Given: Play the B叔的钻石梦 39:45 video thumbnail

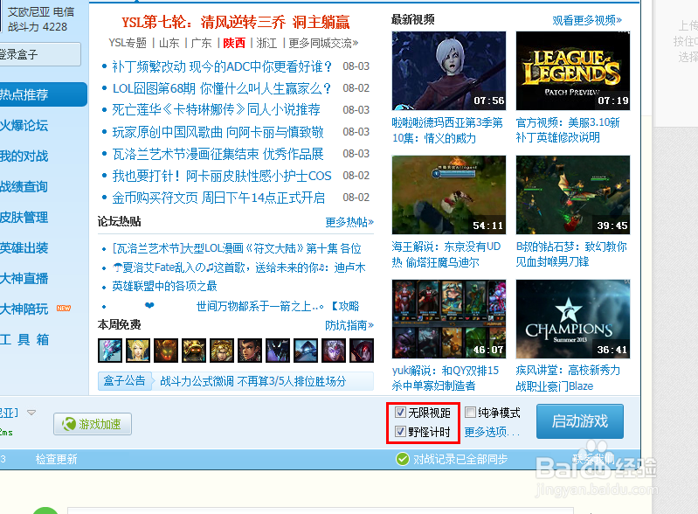Looking at the screenshot, I should click(573, 195).
